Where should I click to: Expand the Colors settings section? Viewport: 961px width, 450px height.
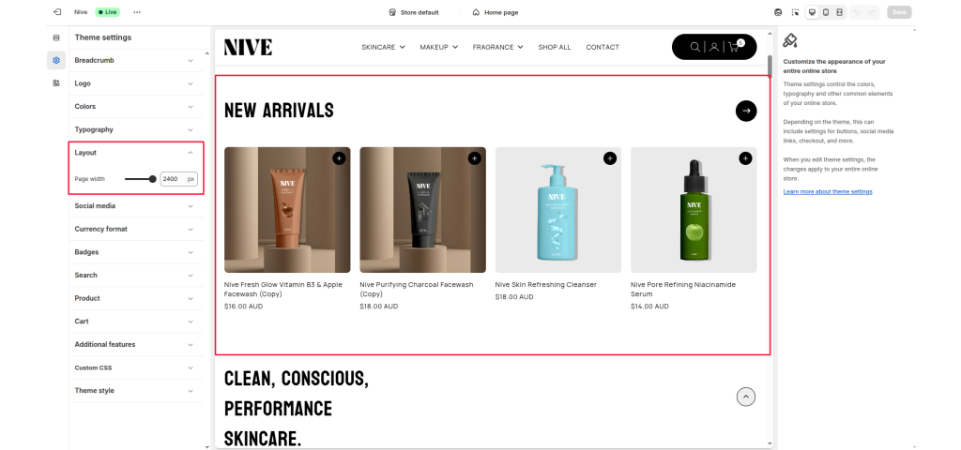[133, 107]
